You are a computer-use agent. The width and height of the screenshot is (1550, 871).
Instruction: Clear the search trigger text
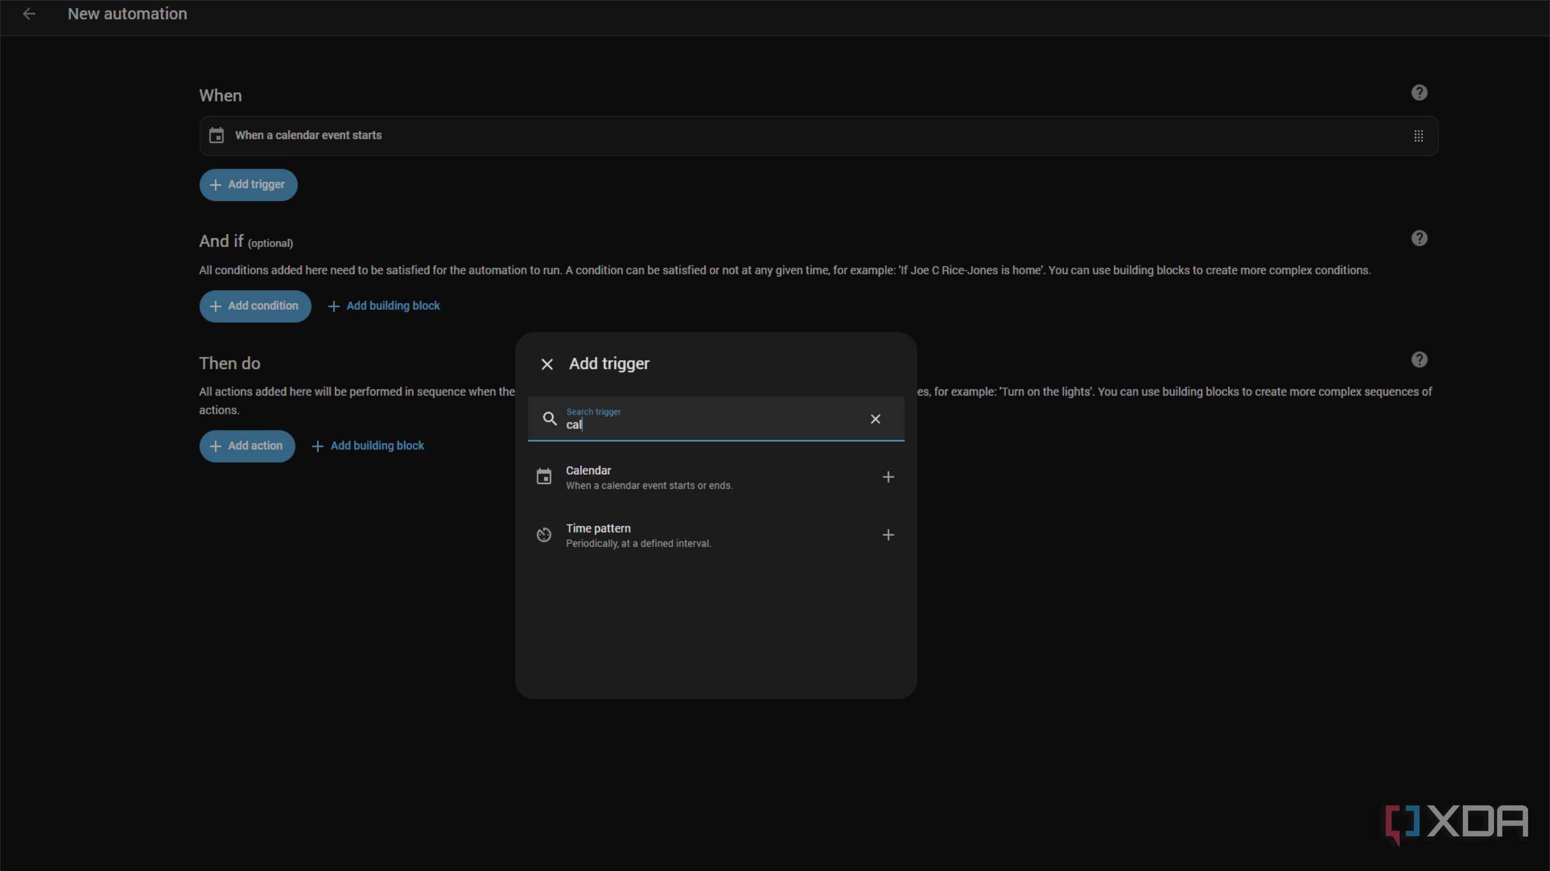[875, 419]
